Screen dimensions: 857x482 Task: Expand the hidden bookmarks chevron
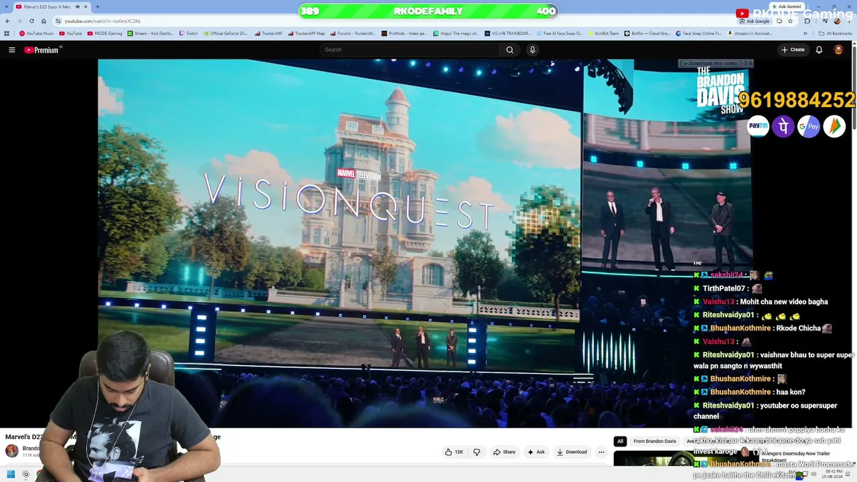point(805,33)
